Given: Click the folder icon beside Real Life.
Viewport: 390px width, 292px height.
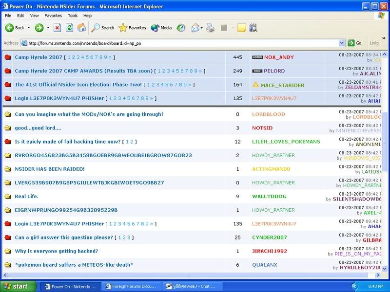Looking at the screenshot, I should click(8, 197).
